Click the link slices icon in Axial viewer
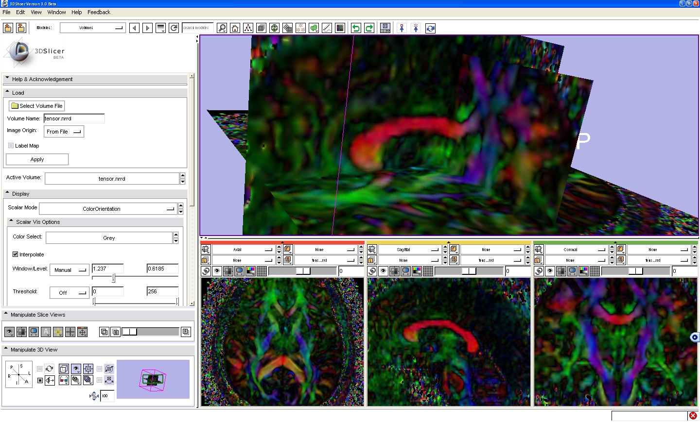 (x=206, y=271)
